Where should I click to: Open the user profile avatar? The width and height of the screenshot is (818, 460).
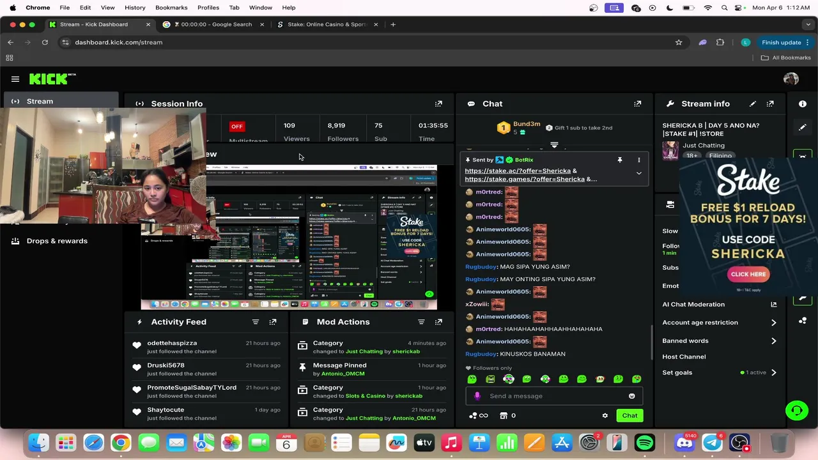click(791, 79)
